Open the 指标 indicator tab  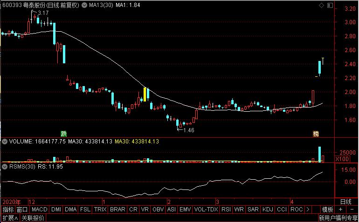coord(8,209)
